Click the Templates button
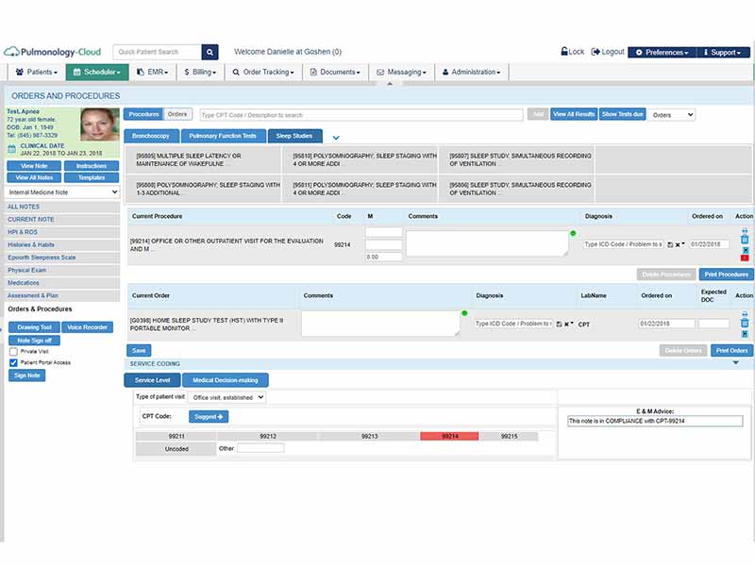 click(x=92, y=177)
